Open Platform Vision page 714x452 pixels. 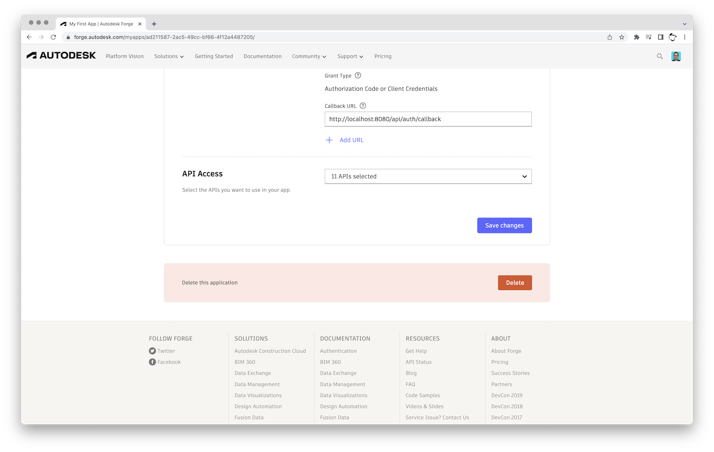coord(125,56)
